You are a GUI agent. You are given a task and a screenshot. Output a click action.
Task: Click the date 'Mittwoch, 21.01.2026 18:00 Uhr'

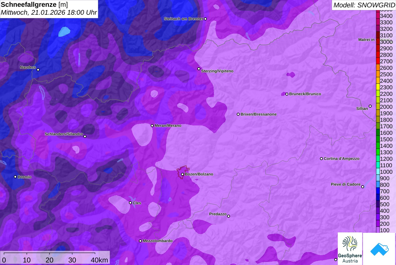tap(49, 13)
